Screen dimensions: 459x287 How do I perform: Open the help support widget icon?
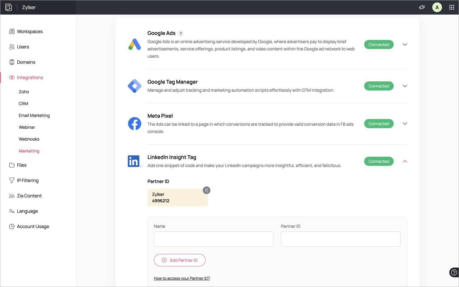(454, 272)
